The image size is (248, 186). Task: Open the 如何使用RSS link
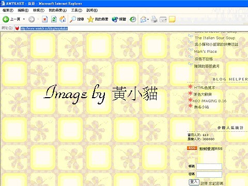(x=211, y=149)
